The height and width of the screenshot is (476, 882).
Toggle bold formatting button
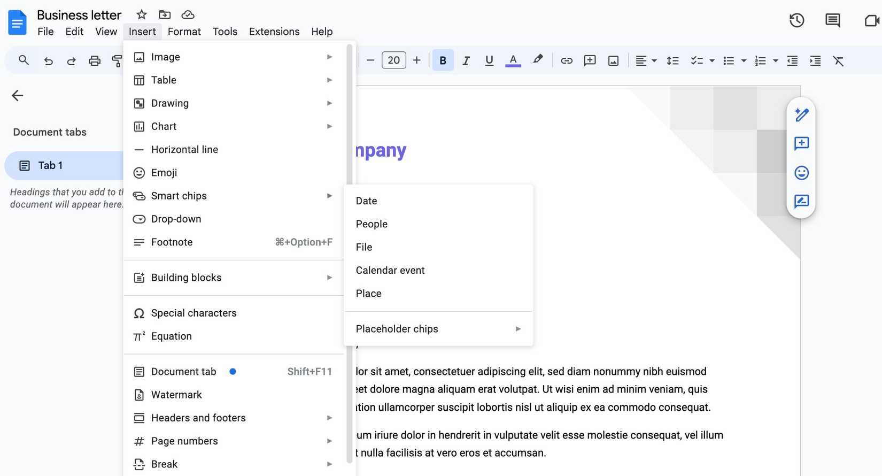[443, 60]
